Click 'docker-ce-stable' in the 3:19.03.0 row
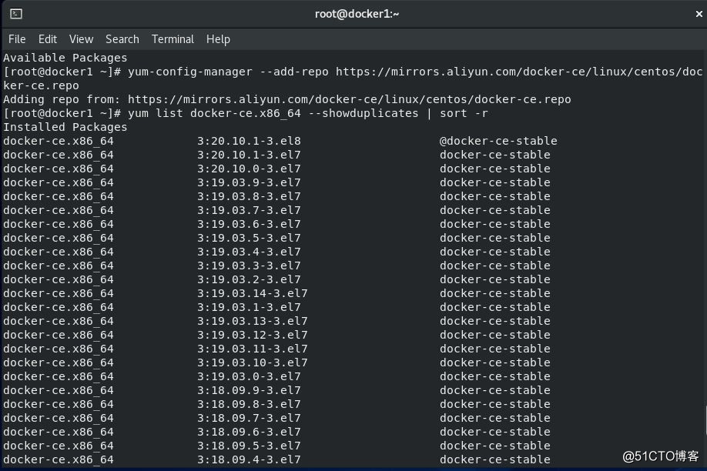The width and height of the screenshot is (707, 471). coord(495,377)
